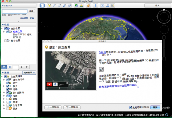172x118 pixels.
Task: Click 下一個提示 next tip button
Action: 72,107
